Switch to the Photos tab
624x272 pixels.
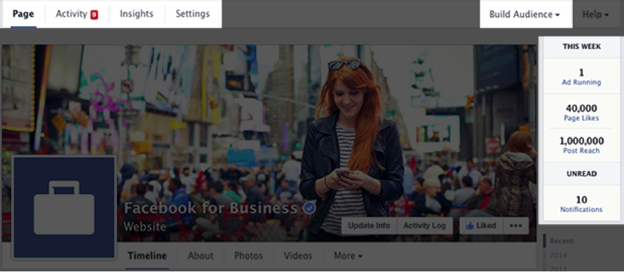point(248,256)
